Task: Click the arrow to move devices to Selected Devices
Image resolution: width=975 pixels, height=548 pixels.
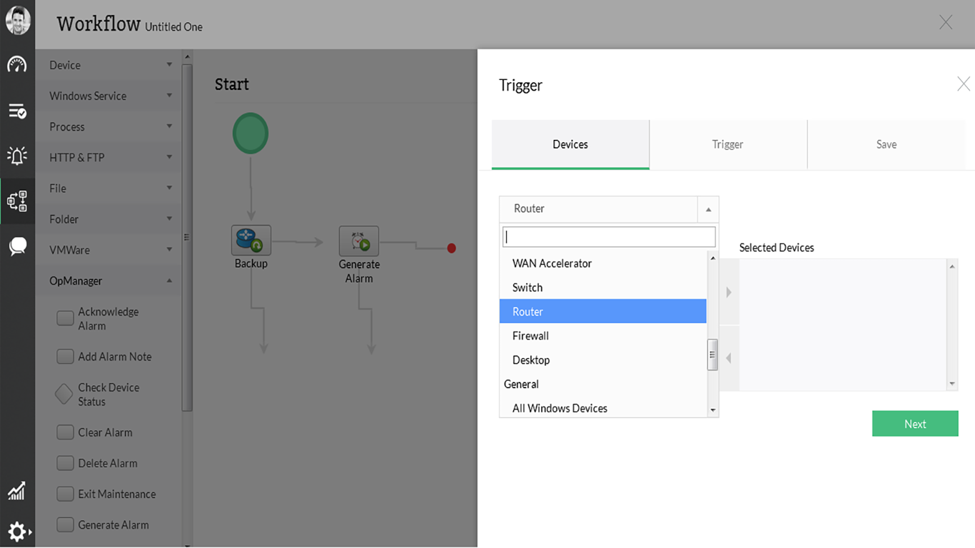Action: 729,292
